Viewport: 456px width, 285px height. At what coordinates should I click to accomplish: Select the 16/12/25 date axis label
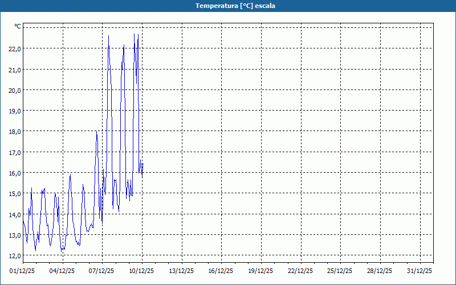(x=221, y=271)
